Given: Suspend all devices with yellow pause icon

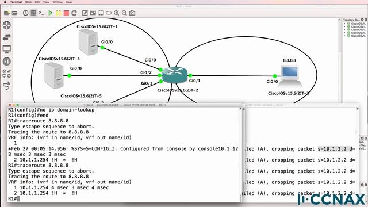Looking at the screenshot, I should [59, 13].
